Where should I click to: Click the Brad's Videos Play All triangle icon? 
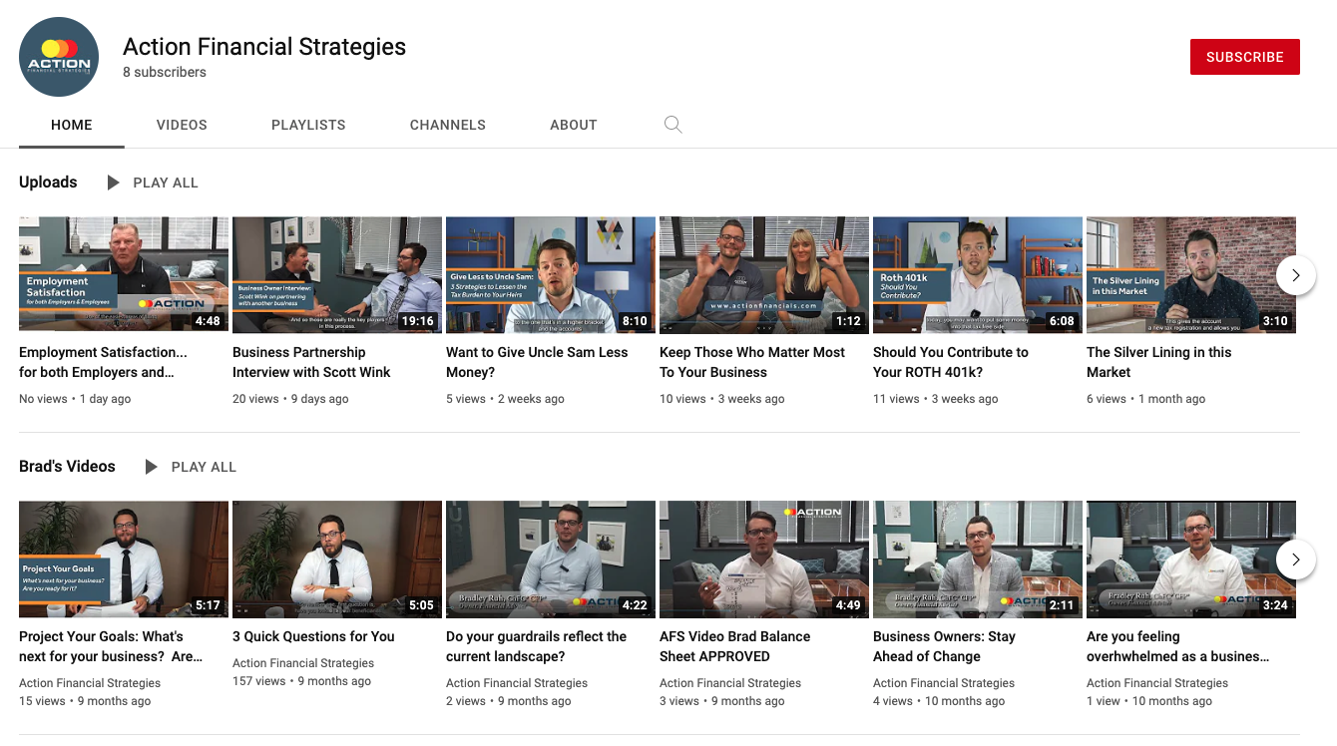click(x=151, y=467)
